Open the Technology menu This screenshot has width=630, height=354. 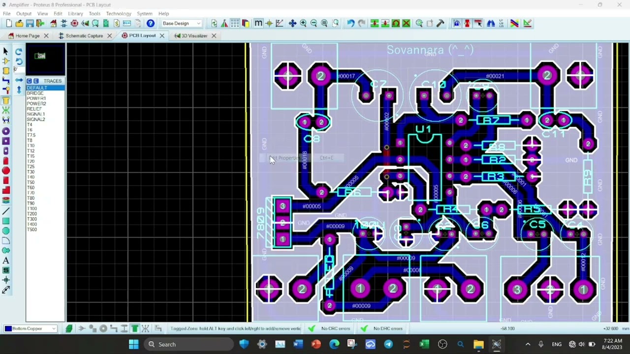tap(119, 14)
